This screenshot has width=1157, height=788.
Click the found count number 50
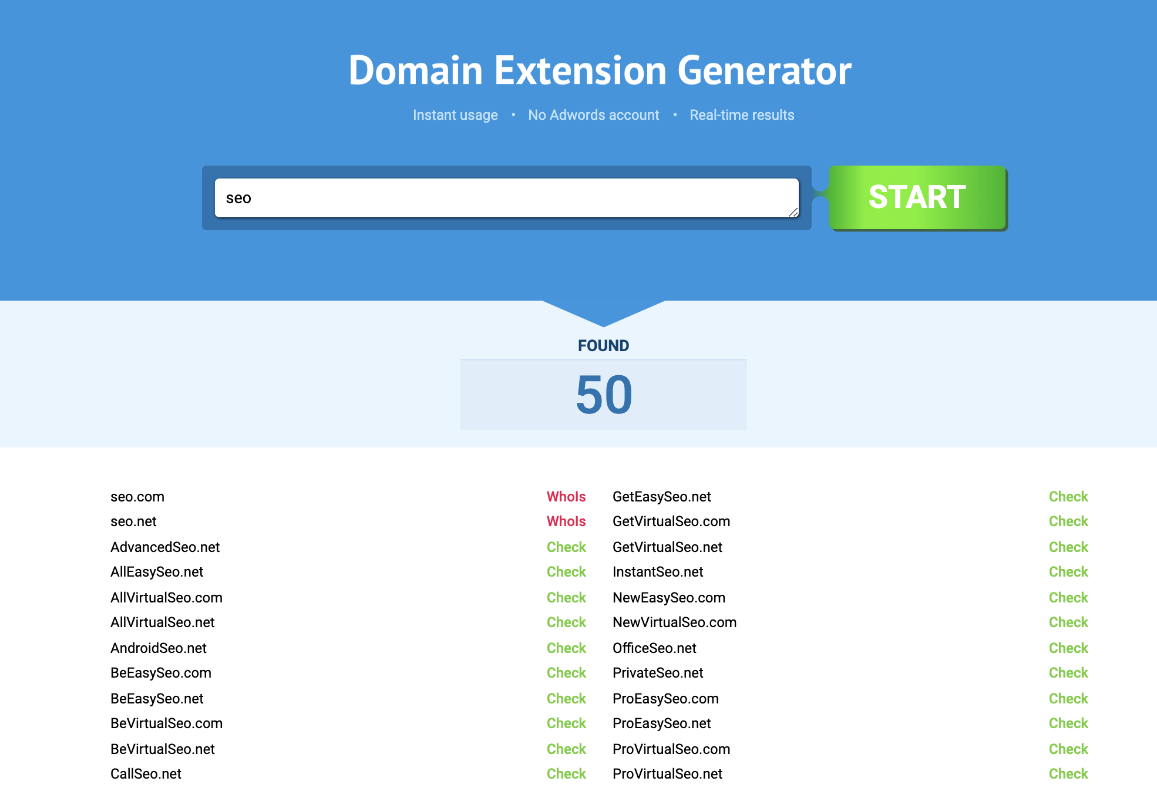[604, 395]
